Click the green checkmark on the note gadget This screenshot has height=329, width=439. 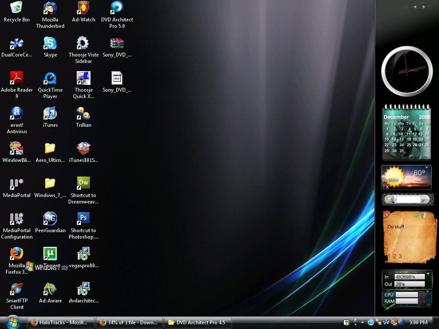click(416, 215)
